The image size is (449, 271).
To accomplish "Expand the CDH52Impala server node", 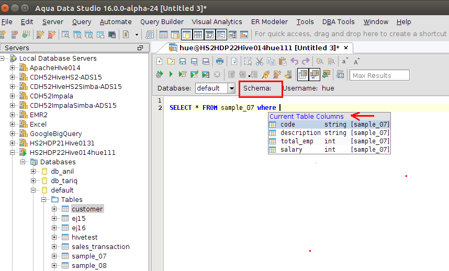I will (12, 96).
